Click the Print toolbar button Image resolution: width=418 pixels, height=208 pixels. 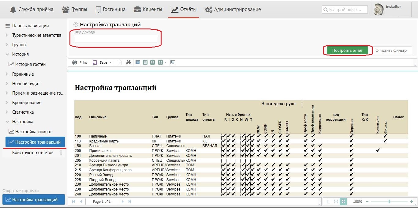[80, 62]
